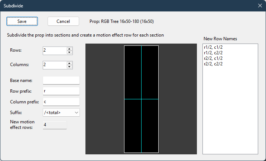This screenshot has height=161, width=266.
Task: Open the Suffix dropdown
Action: pos(61,113)
